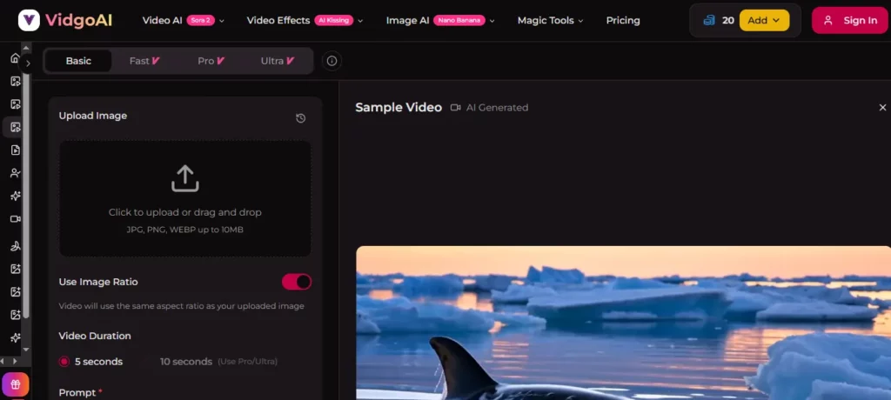Click the 'AI Generated' label
This screenshot has height=400, width=891.
pyautogui.click(x=497, y=107)
